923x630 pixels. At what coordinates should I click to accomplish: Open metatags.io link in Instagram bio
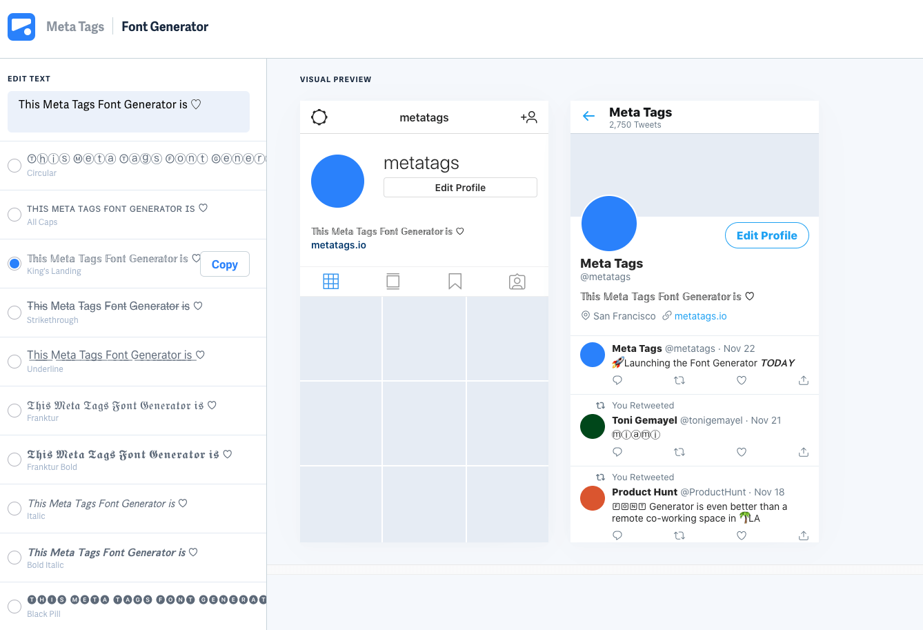click(x=339, y=245)
